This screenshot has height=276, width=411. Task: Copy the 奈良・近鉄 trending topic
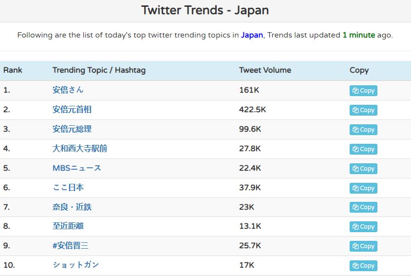click(363, 207)
